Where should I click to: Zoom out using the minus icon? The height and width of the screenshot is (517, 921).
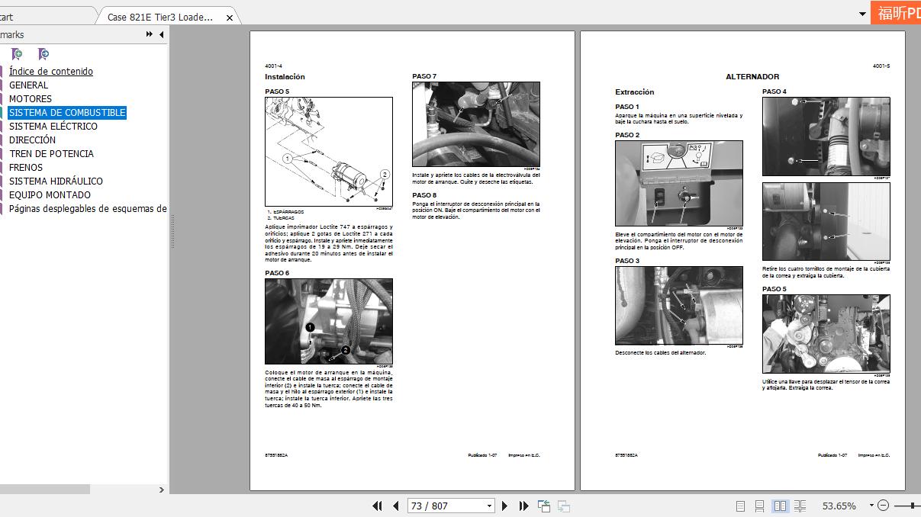[884, 506]
